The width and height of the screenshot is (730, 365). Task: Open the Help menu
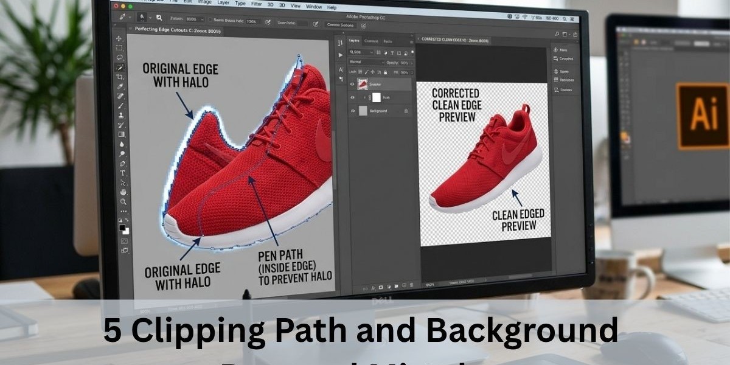point(332,8)
